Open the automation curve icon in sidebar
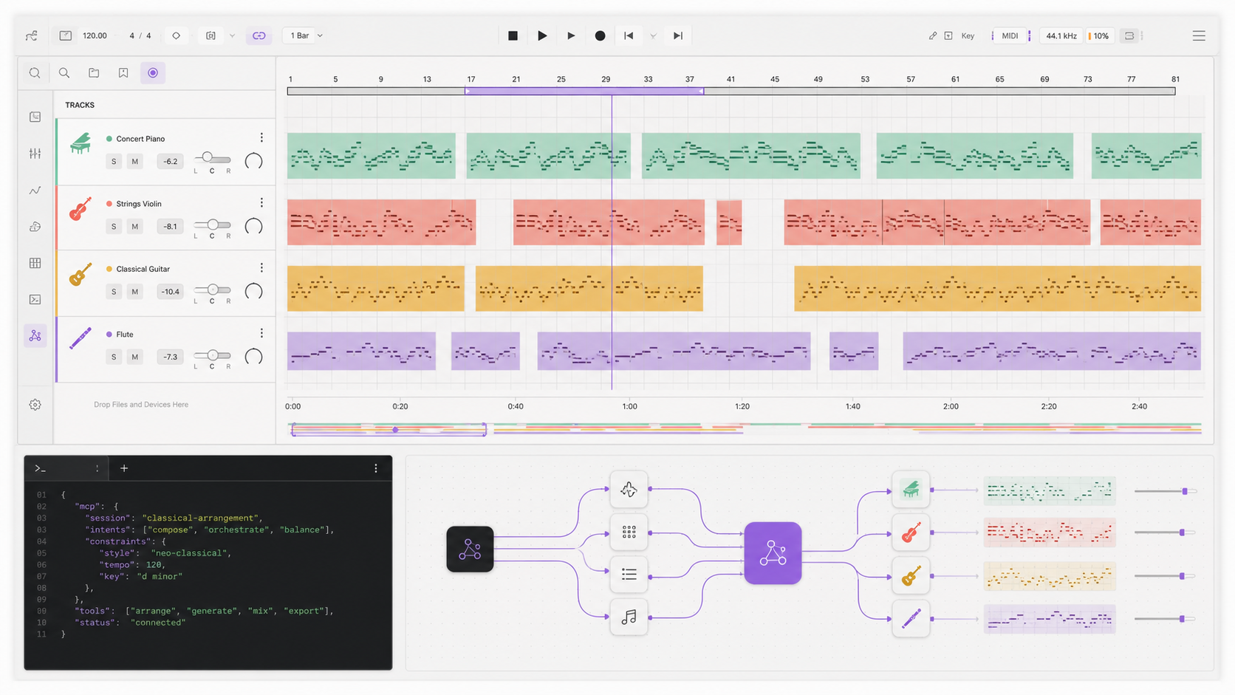Viewport: 1235px width, 695px height. coord(35,191)
